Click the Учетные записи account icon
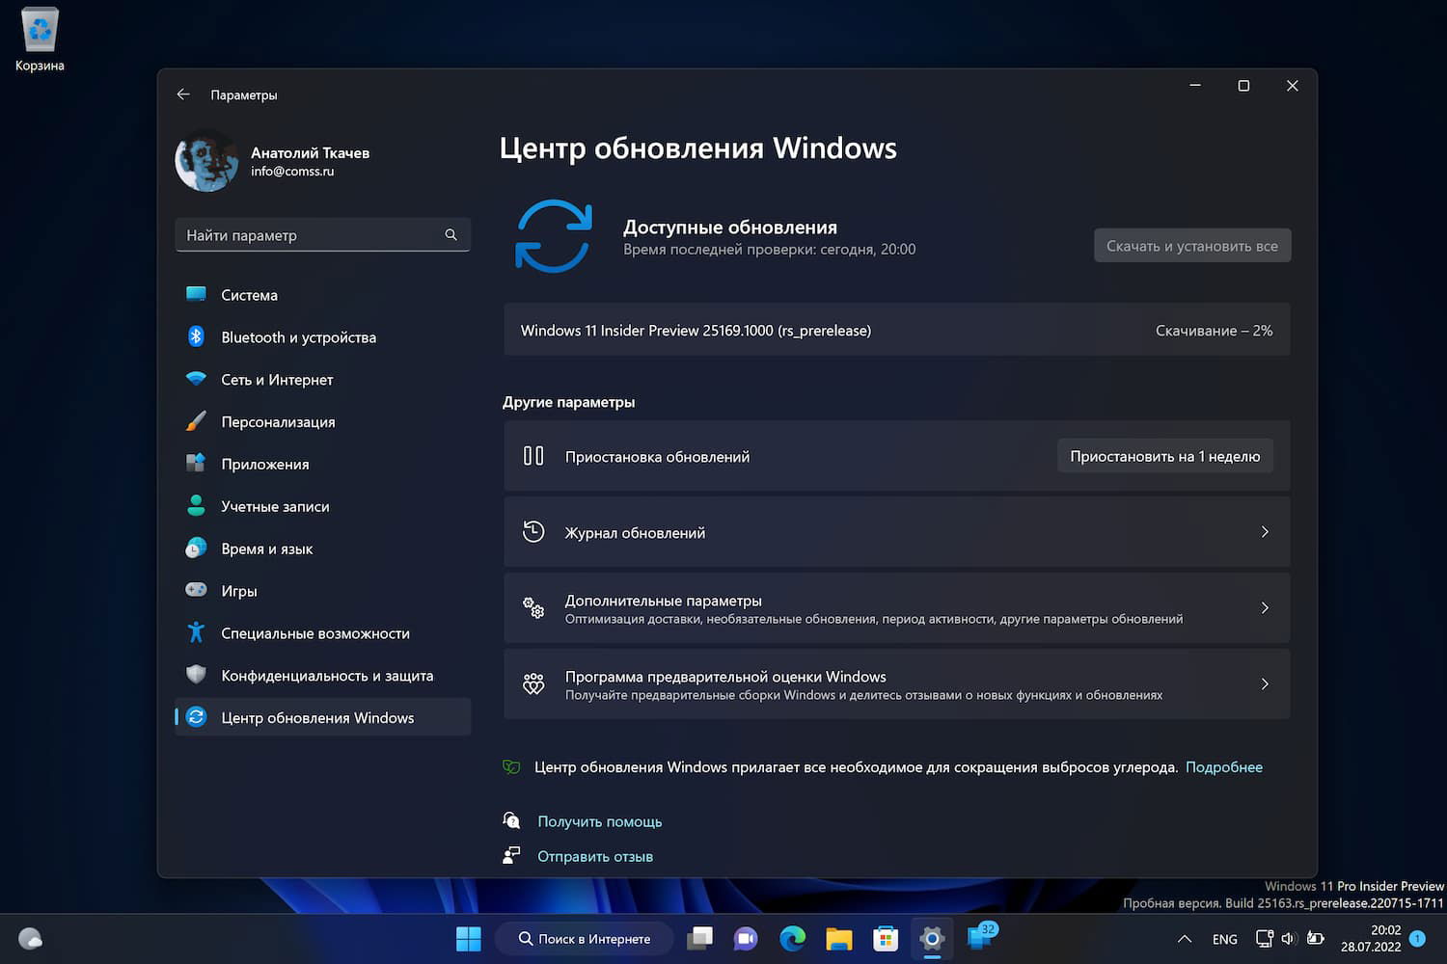Screen dimensions: 1447x964 pos(196,505)
